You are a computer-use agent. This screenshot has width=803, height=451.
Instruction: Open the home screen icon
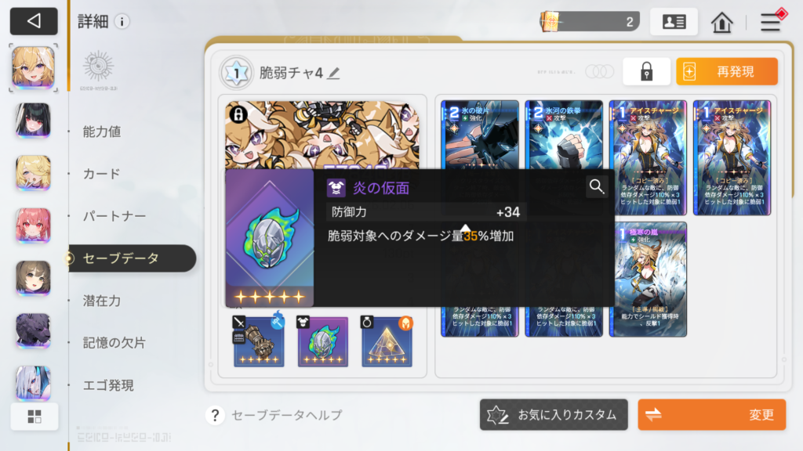click(x=721, y=22)
